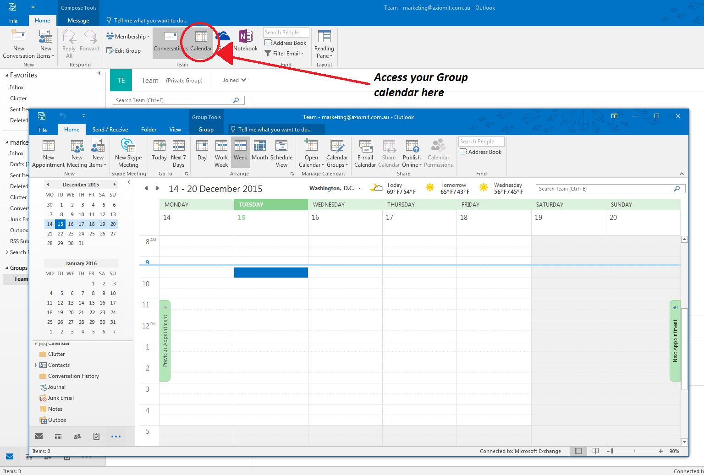704x475 pixels.
Task: Go to previous month in date navigator
Action: point(48,185)
